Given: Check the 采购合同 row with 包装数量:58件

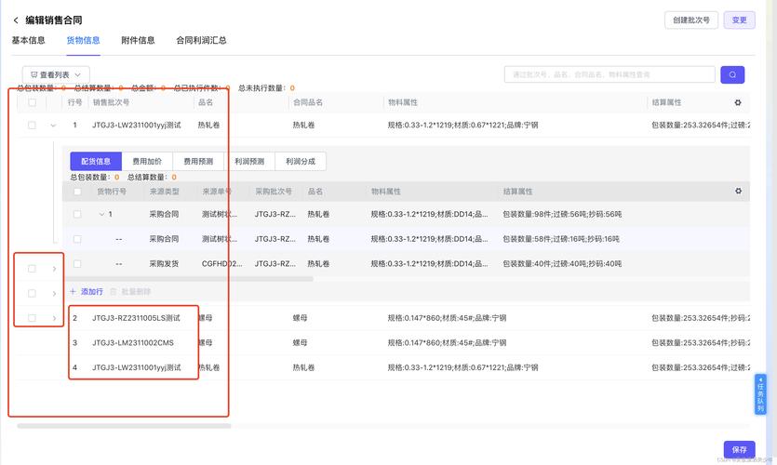Looking at the screenshot, I should (x=77, y=239).
